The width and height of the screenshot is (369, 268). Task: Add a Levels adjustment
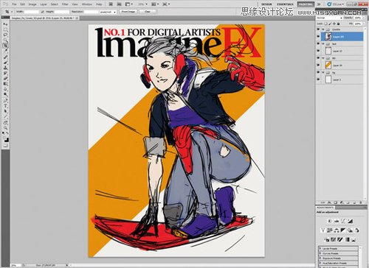[x=337, y=221]
